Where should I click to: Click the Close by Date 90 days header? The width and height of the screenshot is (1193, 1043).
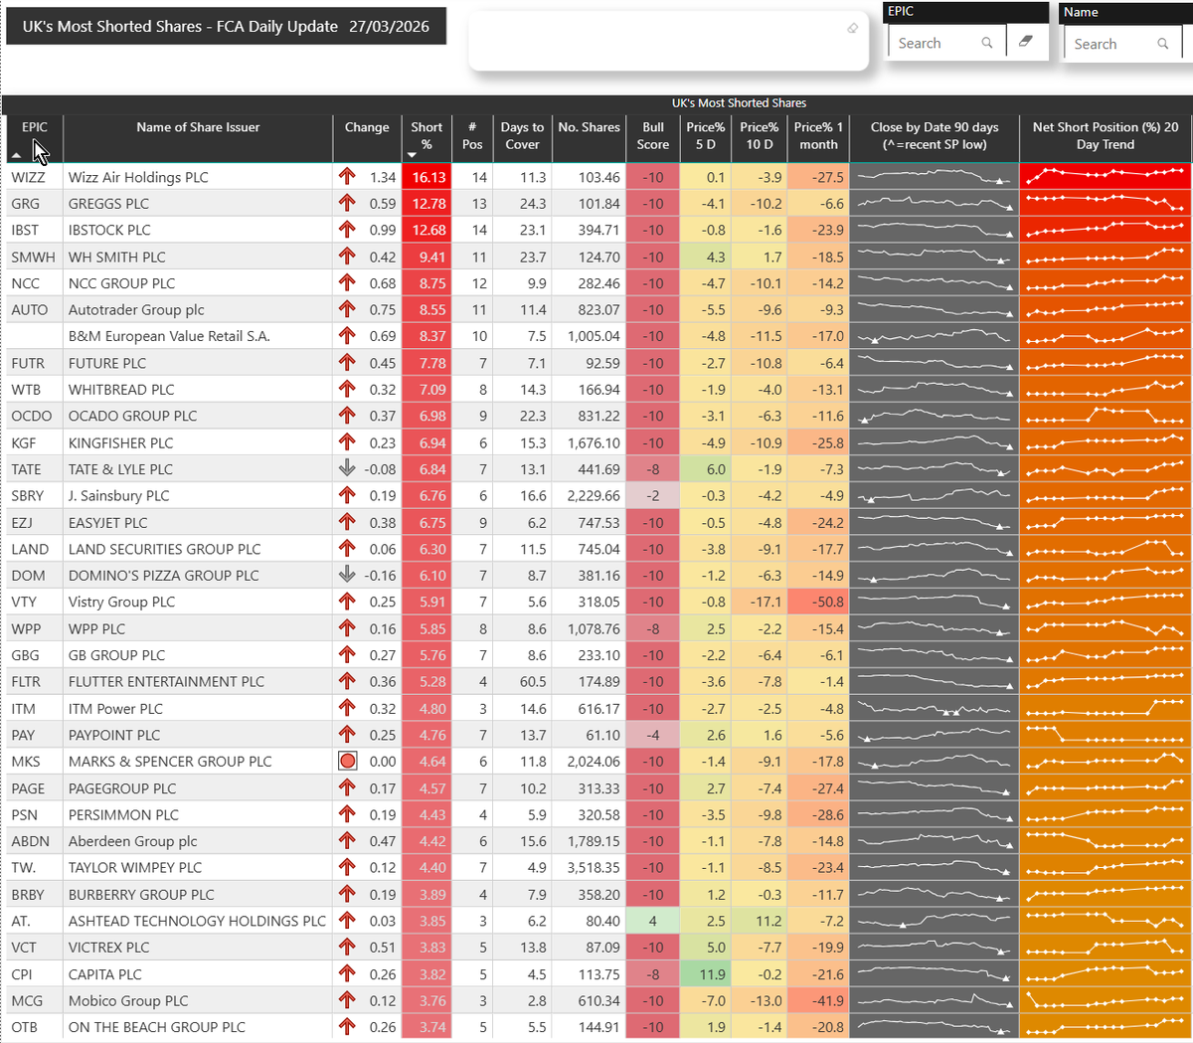[x=935, y=136]
